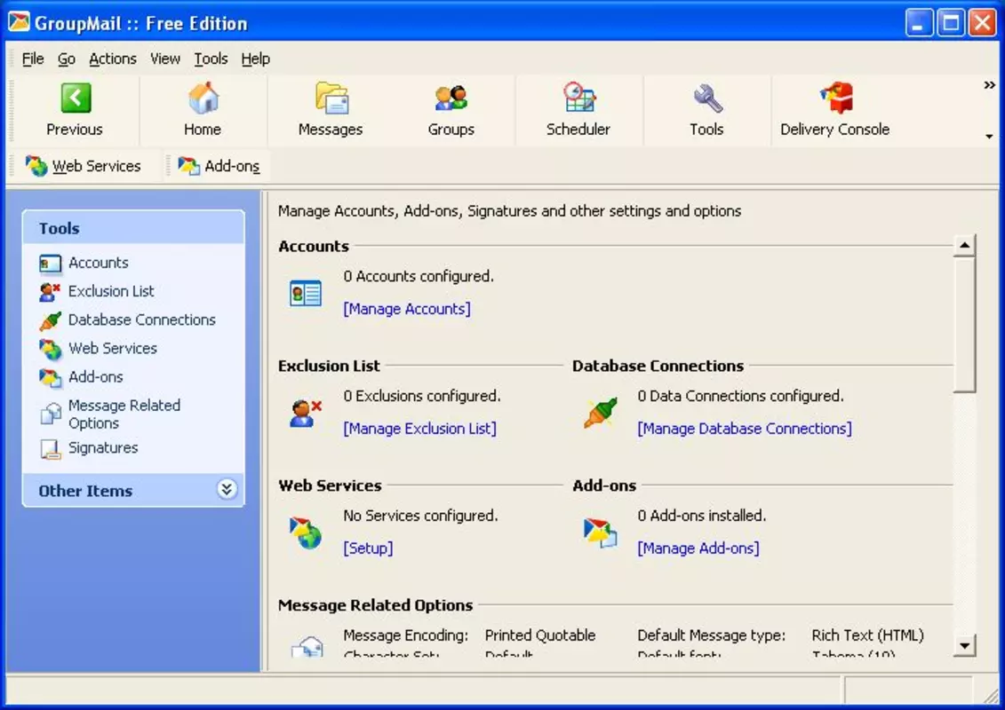Open the Tools menu
The width and height of the screenshot is (1005, 710).
(211, 59)
